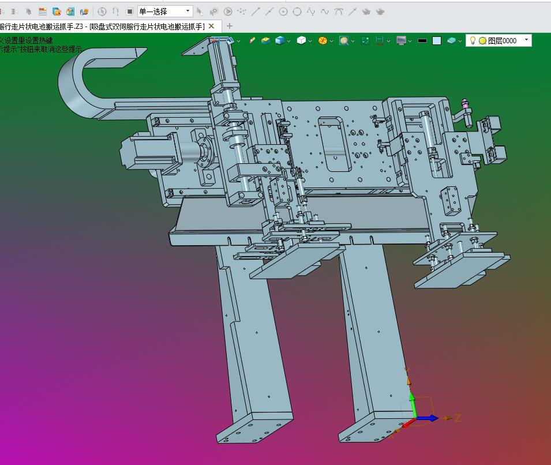Expand the blue cube display dropdown arrow
Image resolution: width=551 pixels, height=465 pixels.
pyautogui.click(x=289, y=41)
